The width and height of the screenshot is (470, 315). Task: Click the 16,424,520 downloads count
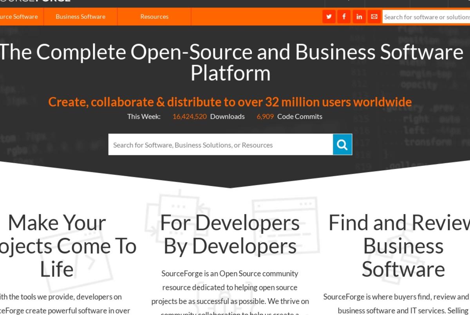(190, 117)
